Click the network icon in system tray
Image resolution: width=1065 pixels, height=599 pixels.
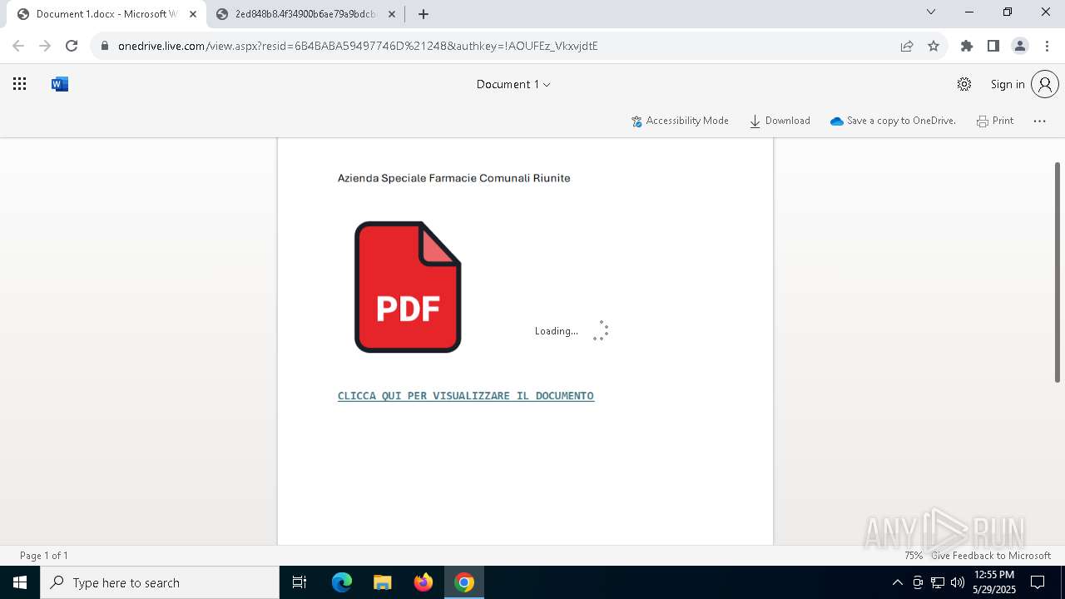pos(938,582)
